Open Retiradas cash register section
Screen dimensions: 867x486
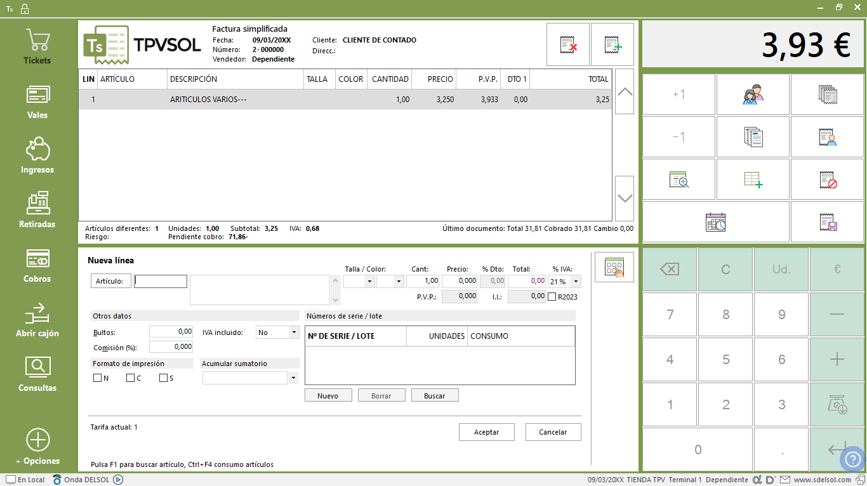pyautogui.click(x=37, y=211)
